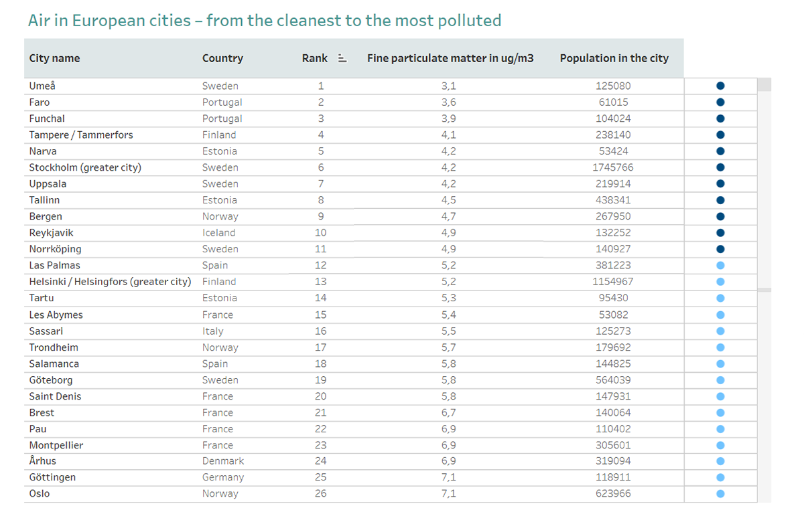Image resolution: width=804 pixels, height=506 pixels.
Task: Click the Fine particulate matter column header
Action: coord(450,58)
